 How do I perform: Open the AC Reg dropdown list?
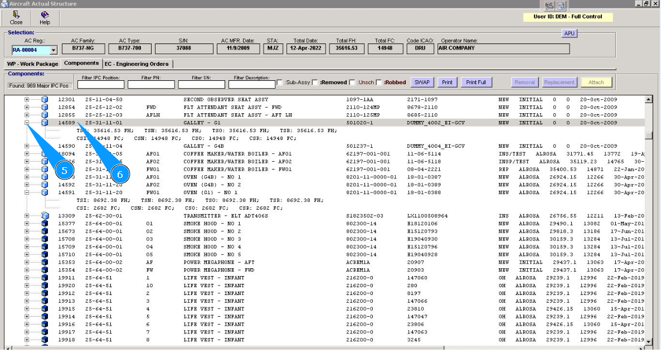pyautogui.click(x=54, y=50)
